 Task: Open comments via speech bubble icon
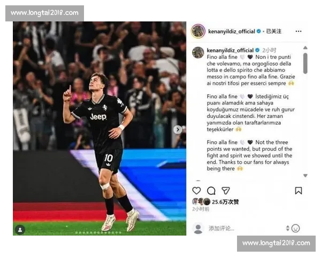tap(211, 191)
